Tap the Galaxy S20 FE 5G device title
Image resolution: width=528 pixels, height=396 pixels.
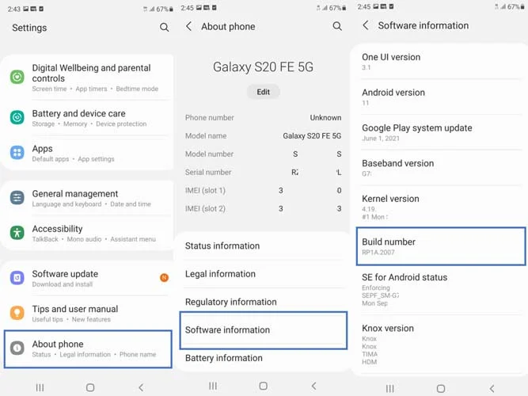click(263, 67)
